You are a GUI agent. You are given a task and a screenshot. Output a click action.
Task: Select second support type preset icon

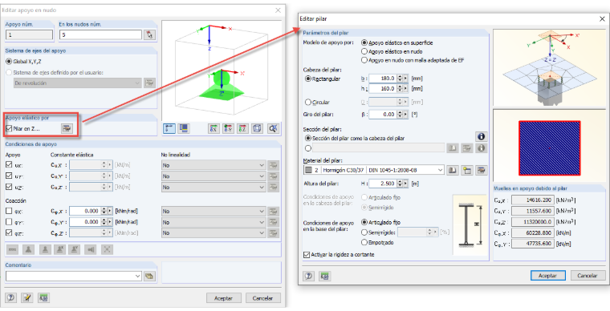(x=28, y=249)
